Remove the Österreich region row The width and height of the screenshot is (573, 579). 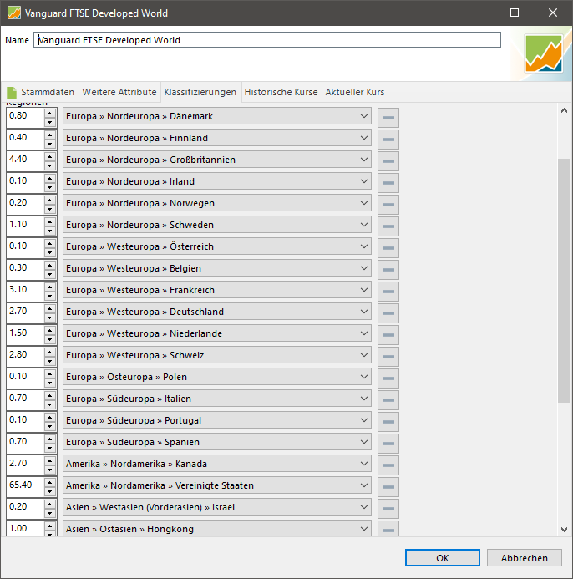point(388,248)
